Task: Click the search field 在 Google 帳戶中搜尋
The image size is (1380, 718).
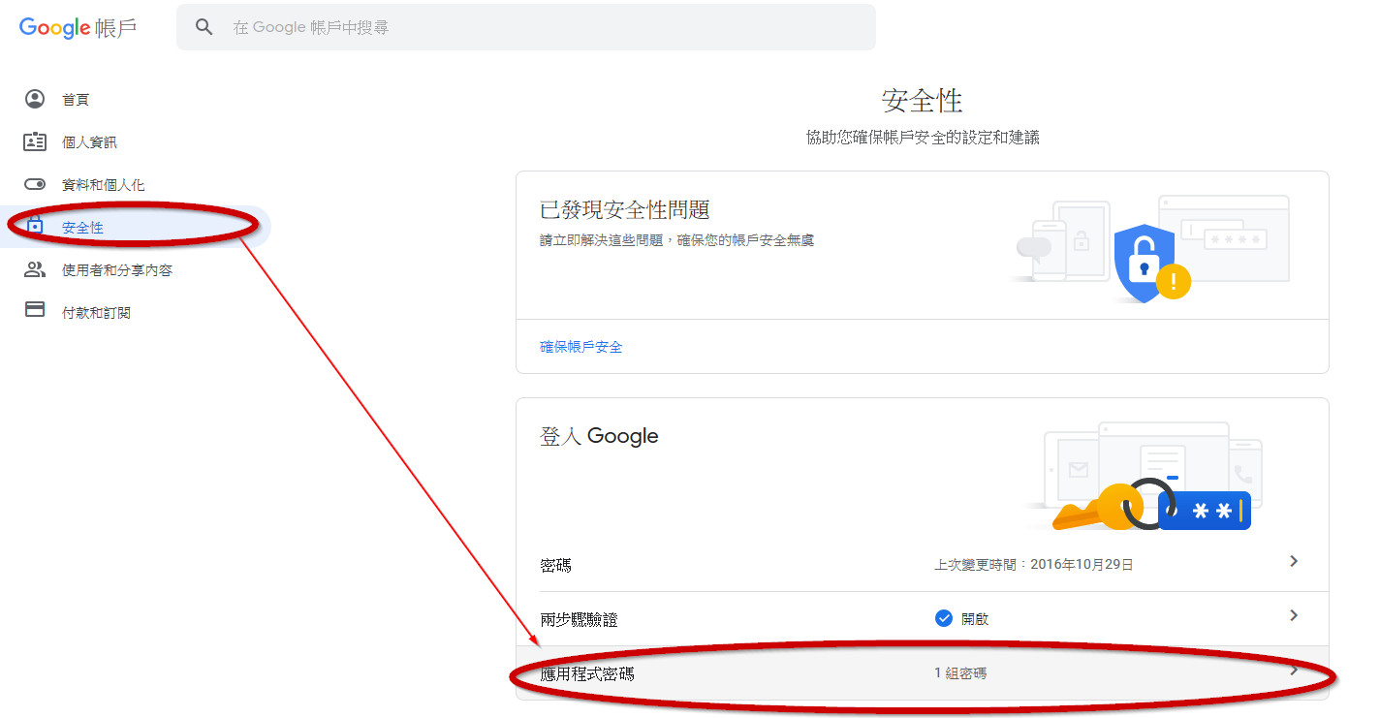Action: pyautogui.click(x=543, y=27)
